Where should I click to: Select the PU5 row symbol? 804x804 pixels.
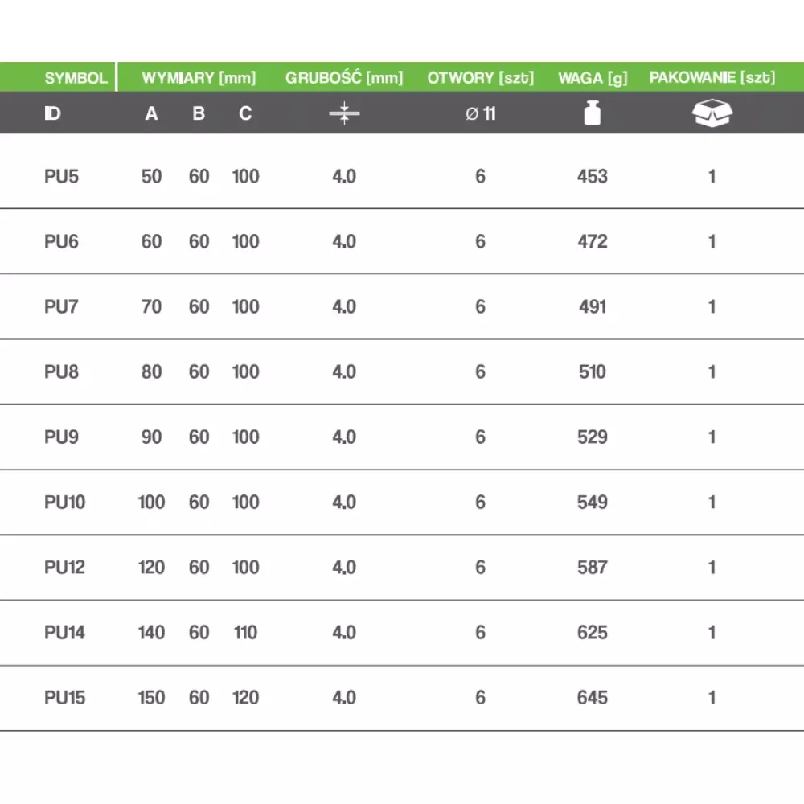coord(62,176)
